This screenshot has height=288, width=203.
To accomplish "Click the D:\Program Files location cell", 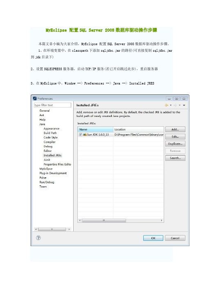I will [139, 135].
